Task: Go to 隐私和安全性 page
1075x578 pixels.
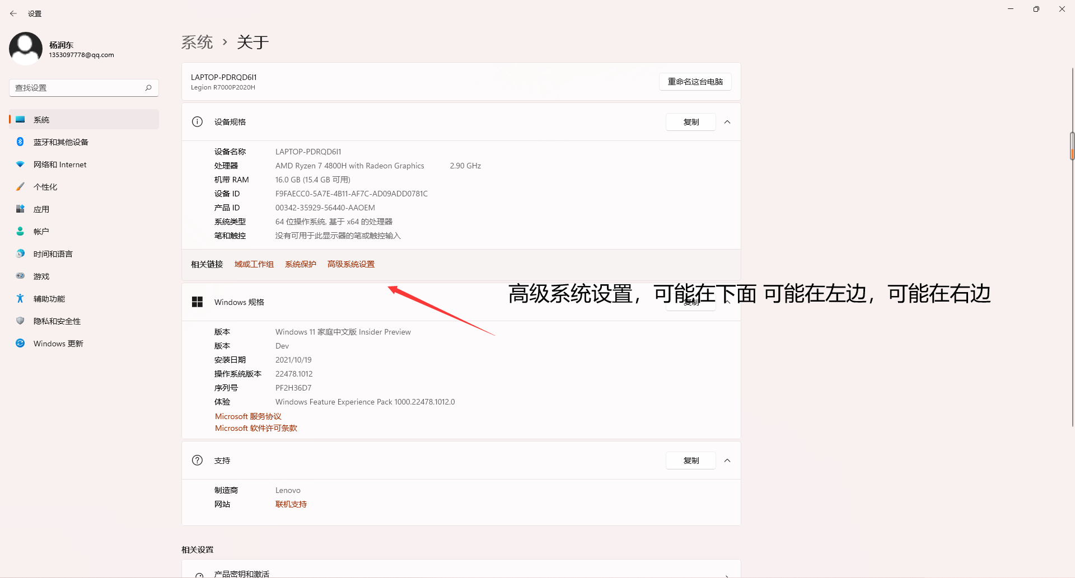Action: pos(84,321)
